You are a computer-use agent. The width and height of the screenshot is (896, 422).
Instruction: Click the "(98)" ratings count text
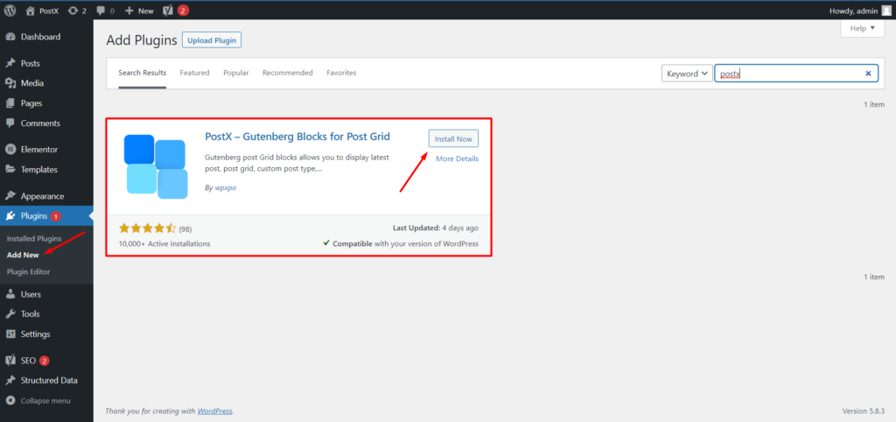click(x=185, y=229)
